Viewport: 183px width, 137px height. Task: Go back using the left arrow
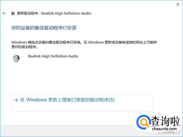[x=4, y=13]
